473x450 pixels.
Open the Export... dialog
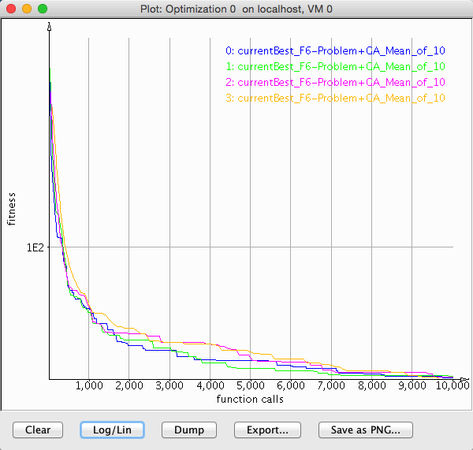[266, 430]
